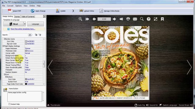Screen dimensions: 195x109
Task: Go to the next page in toolbar
Action: click(114, 19)
